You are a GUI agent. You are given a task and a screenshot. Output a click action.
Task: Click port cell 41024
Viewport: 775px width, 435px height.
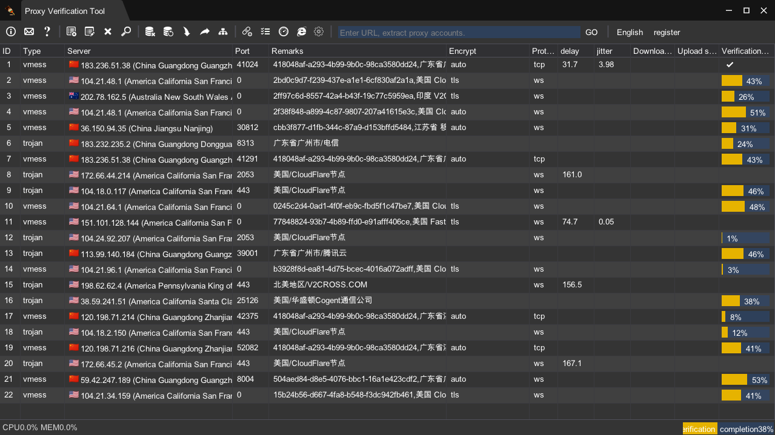click(x=247, y=64)
